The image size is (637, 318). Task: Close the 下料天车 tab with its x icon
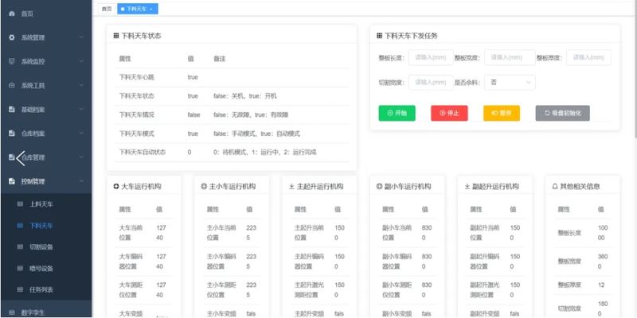[151, 9]
